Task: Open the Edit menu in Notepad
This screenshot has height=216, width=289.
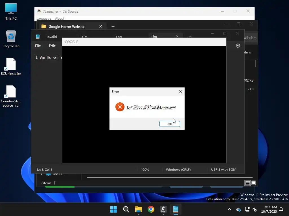Action: (52, 46)
